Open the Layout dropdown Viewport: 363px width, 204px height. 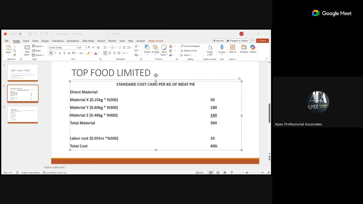[38, 46]
